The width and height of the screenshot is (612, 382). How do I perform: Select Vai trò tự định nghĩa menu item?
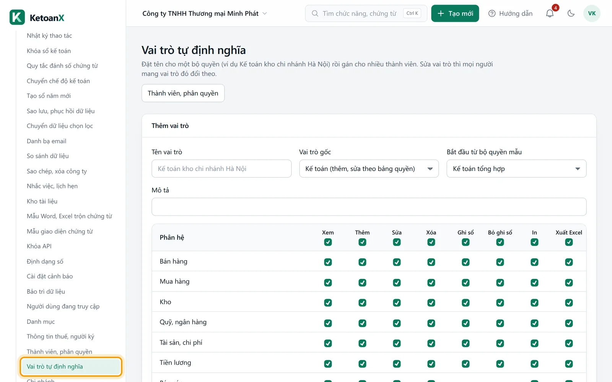pos(71,366)
